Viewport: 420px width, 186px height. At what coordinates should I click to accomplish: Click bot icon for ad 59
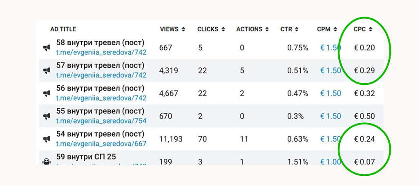[x=47, y=162]
